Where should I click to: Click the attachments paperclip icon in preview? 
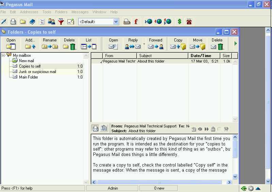click(x=104, y=128)
